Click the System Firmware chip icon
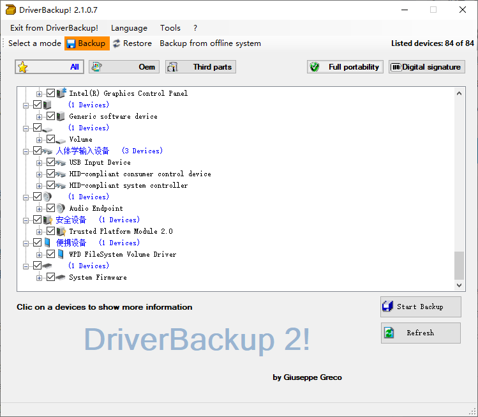The width and height of the screenshot is (478, 417). (x=61, y=277)
